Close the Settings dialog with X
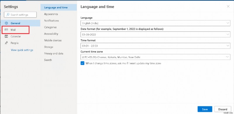The width and height of the screenshot is (234, 114). point(228,6)
